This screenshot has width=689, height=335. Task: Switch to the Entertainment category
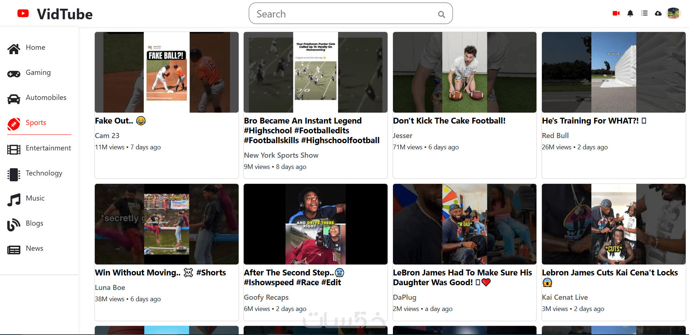coord(48,148)
